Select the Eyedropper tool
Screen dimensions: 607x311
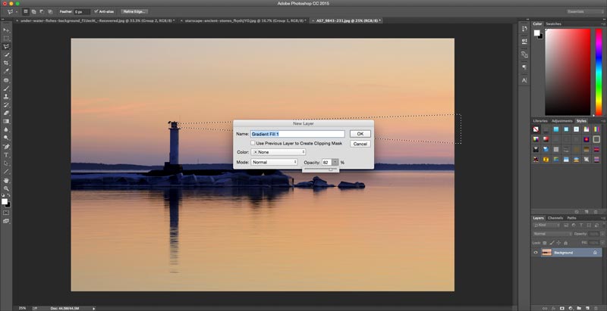click(6, 71)
